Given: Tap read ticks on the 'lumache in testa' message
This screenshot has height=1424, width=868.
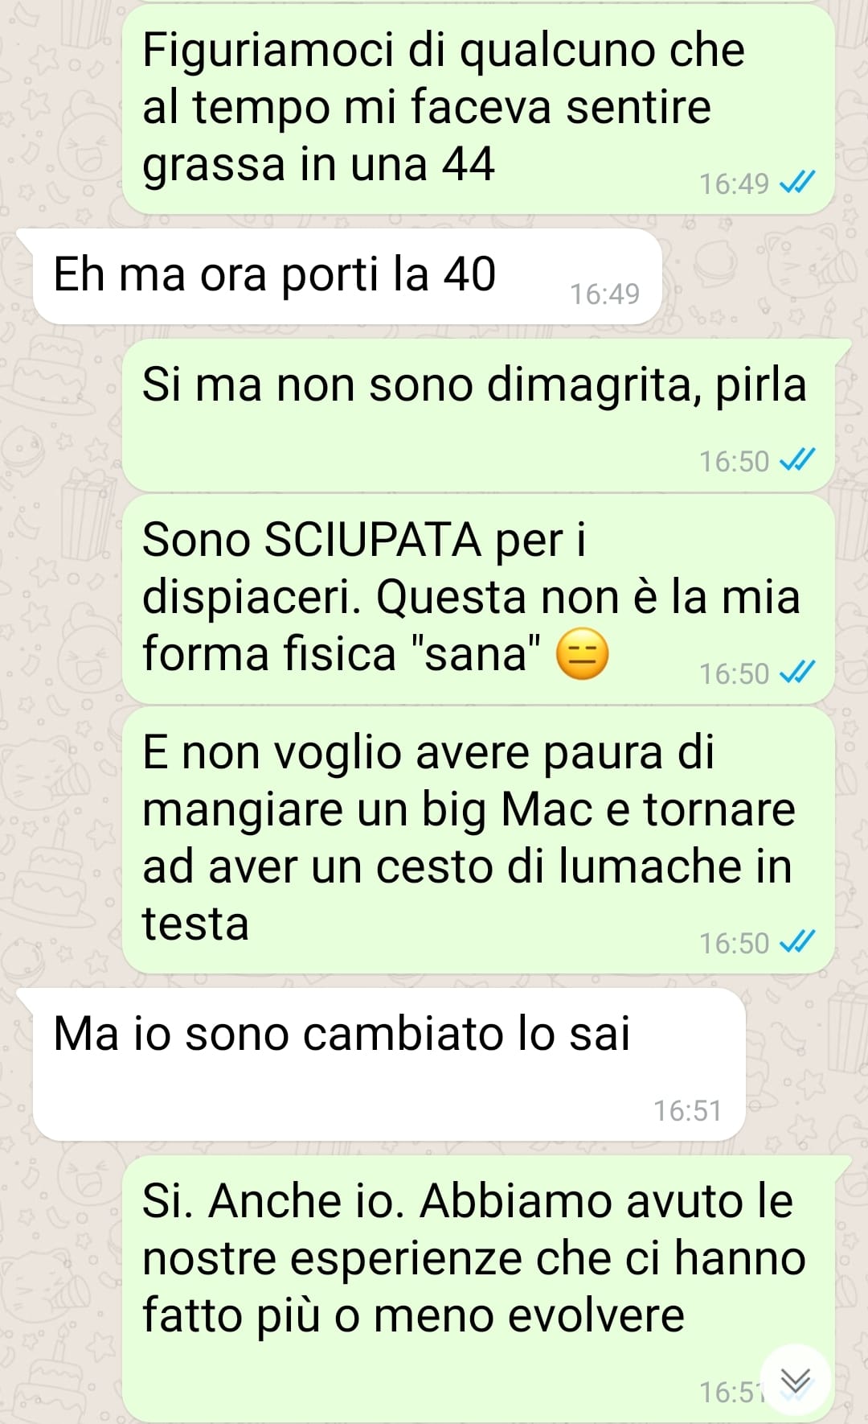Looking at the screenshot, I should 798,942.
